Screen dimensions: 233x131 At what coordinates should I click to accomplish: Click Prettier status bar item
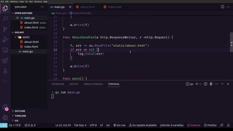210,125
